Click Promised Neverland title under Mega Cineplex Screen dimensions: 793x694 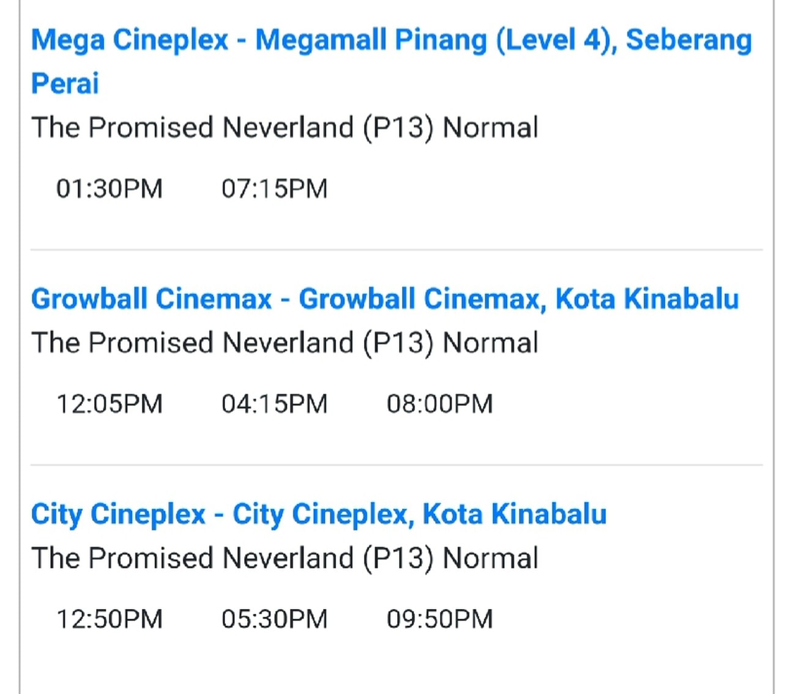coord(285,128)
